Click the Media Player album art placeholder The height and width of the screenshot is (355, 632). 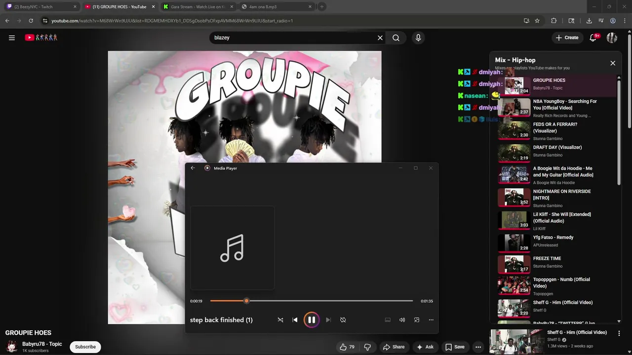click(233, 248)
